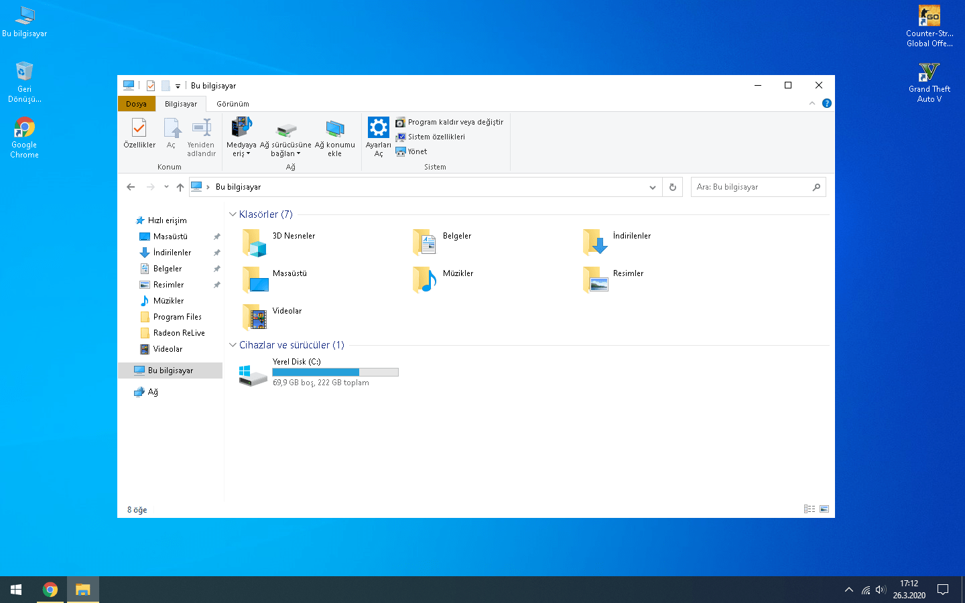Image resolution: width=965 pixels, height=603 pixels.
Task: Open the network tray icon
Action: [x=866, y=590]
